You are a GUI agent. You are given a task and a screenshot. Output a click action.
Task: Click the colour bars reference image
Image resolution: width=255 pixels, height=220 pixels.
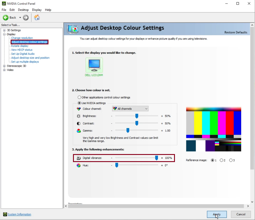click(x=214, y=129)
